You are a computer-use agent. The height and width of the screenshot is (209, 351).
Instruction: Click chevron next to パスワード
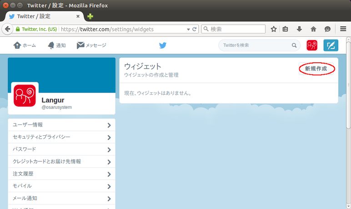point(109,149)
